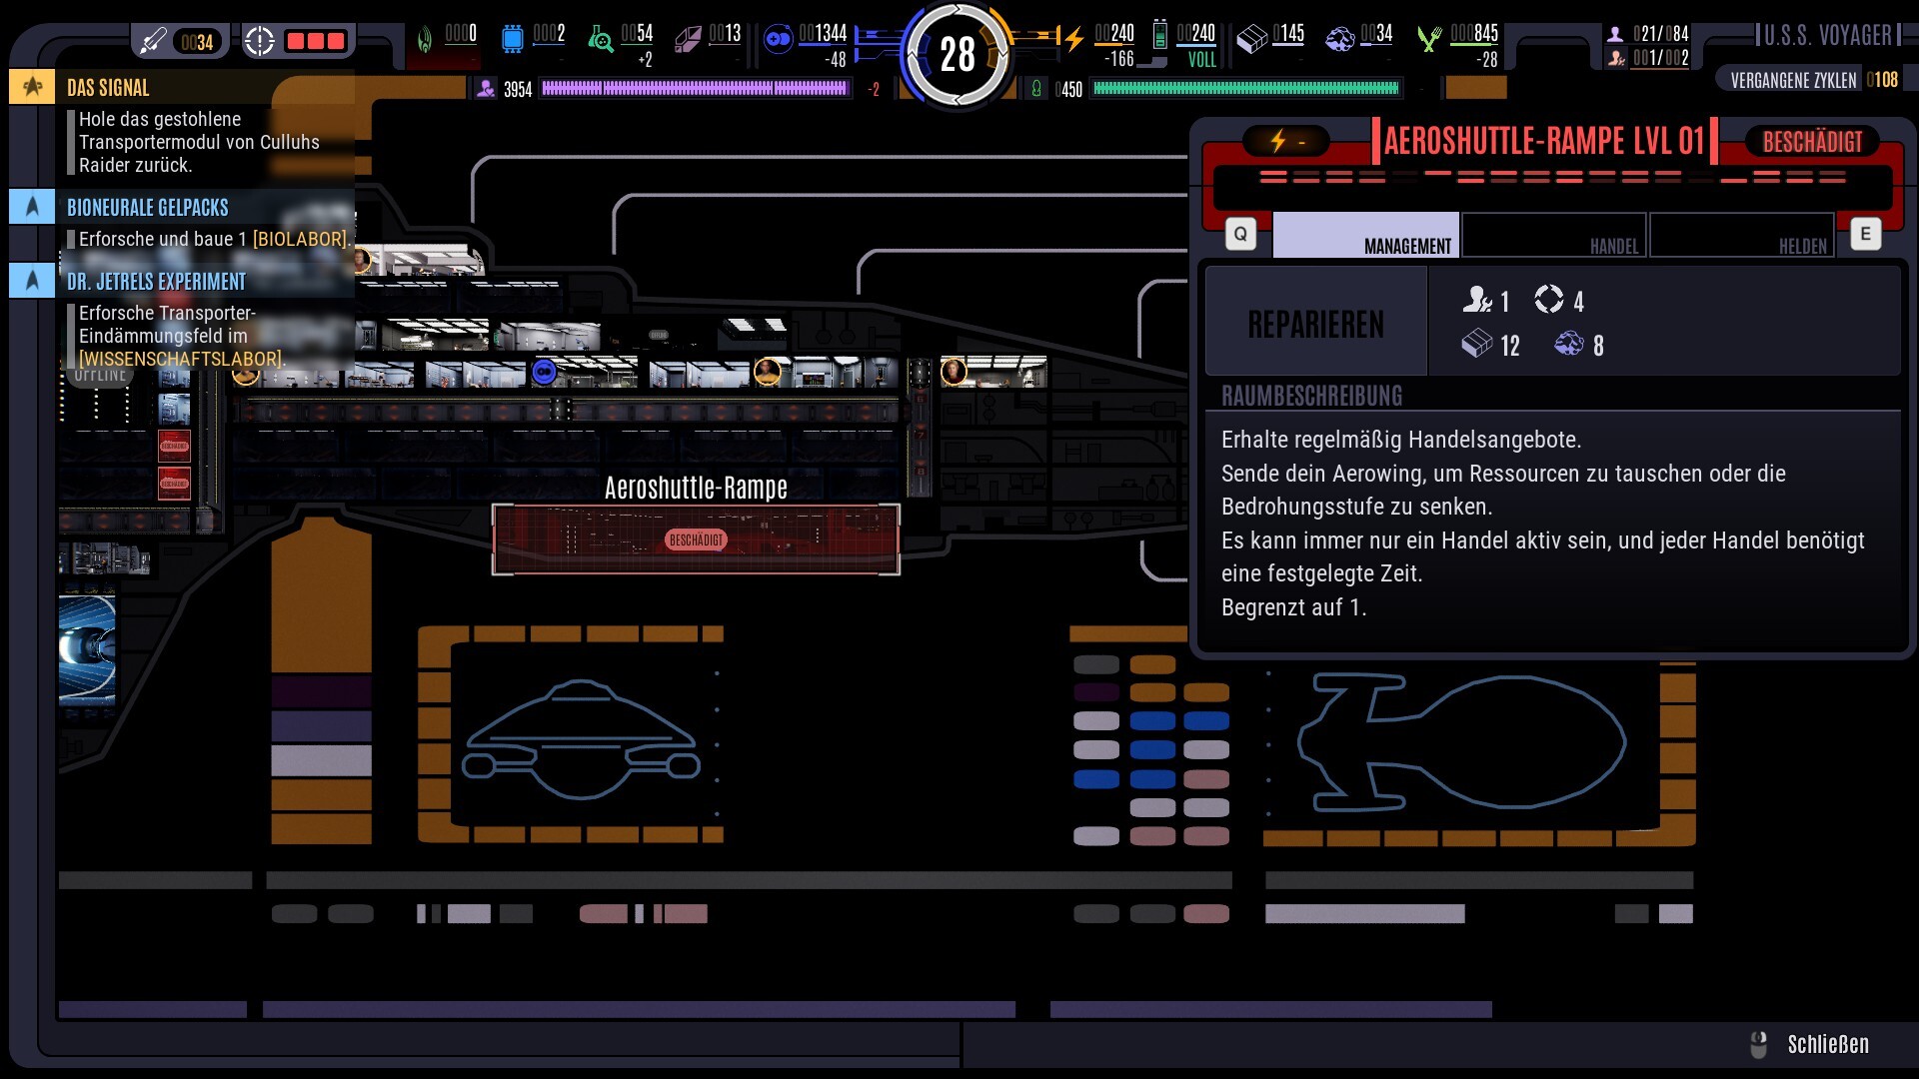Click the orange [BIOLABOR] link text
This screenshot has height=1079, width=1919.
[301, 239]
